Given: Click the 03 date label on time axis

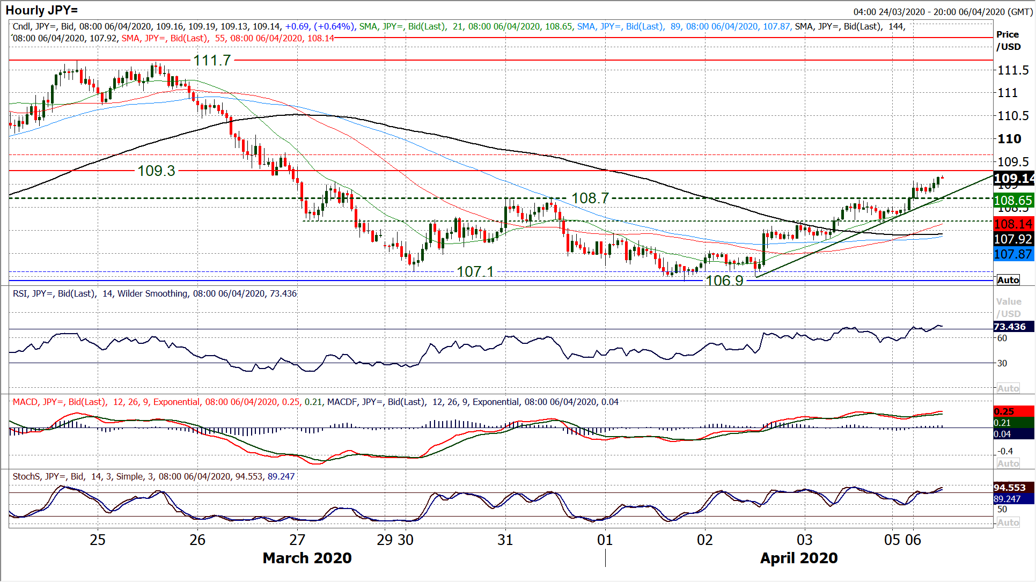Looking at the screenshot, I should tap(805, 540).
